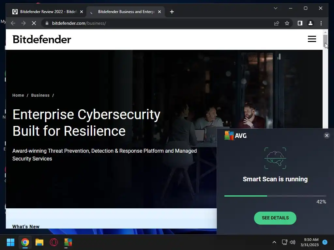Viewport: 334px width, 250px height.
Task: Open network status tray icon
Action: pos(284,242)
